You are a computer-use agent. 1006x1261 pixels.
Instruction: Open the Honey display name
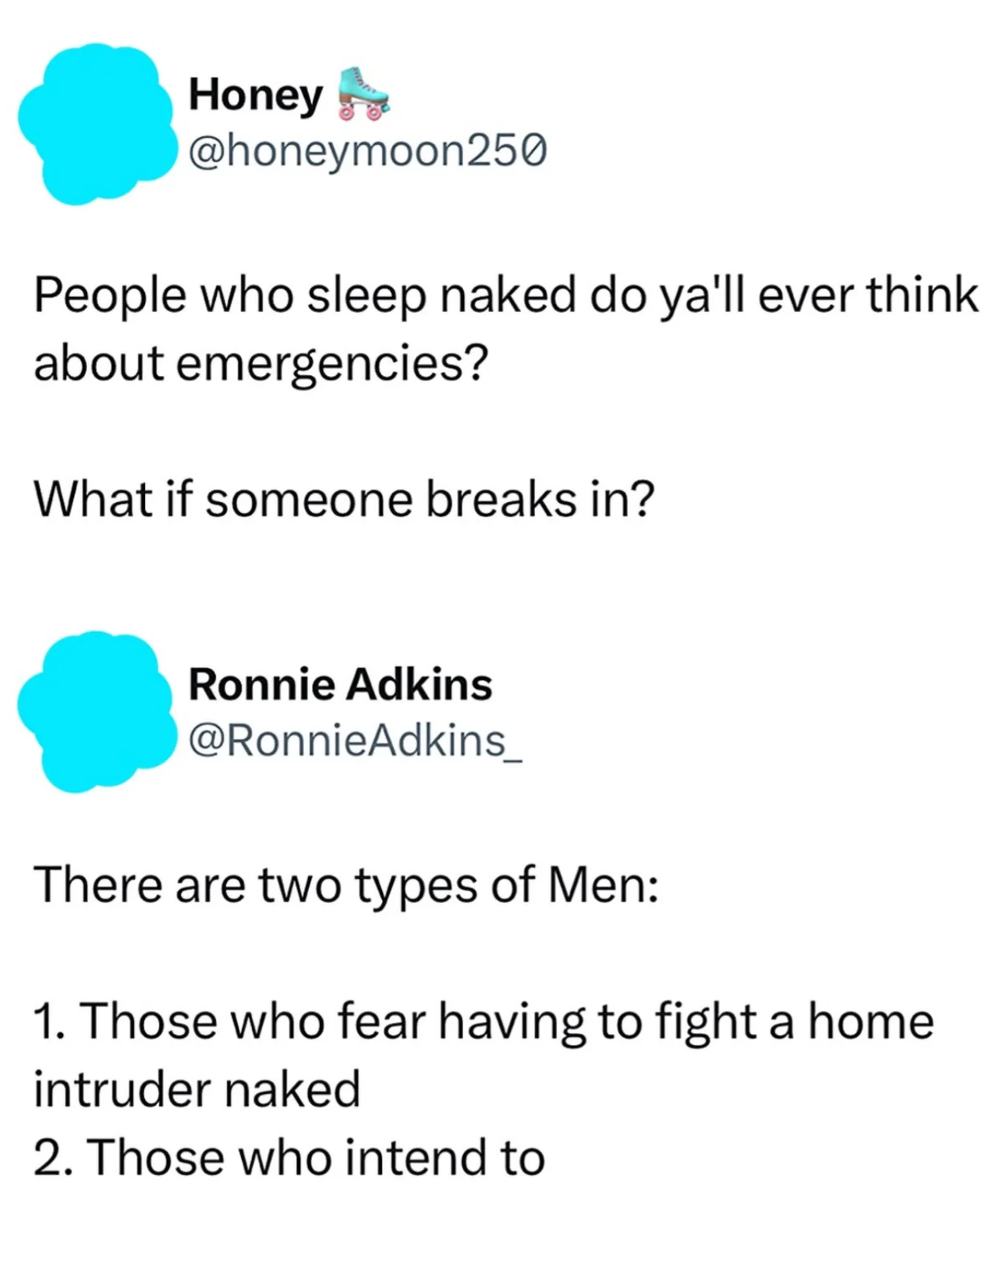click(x=255, y=95)
